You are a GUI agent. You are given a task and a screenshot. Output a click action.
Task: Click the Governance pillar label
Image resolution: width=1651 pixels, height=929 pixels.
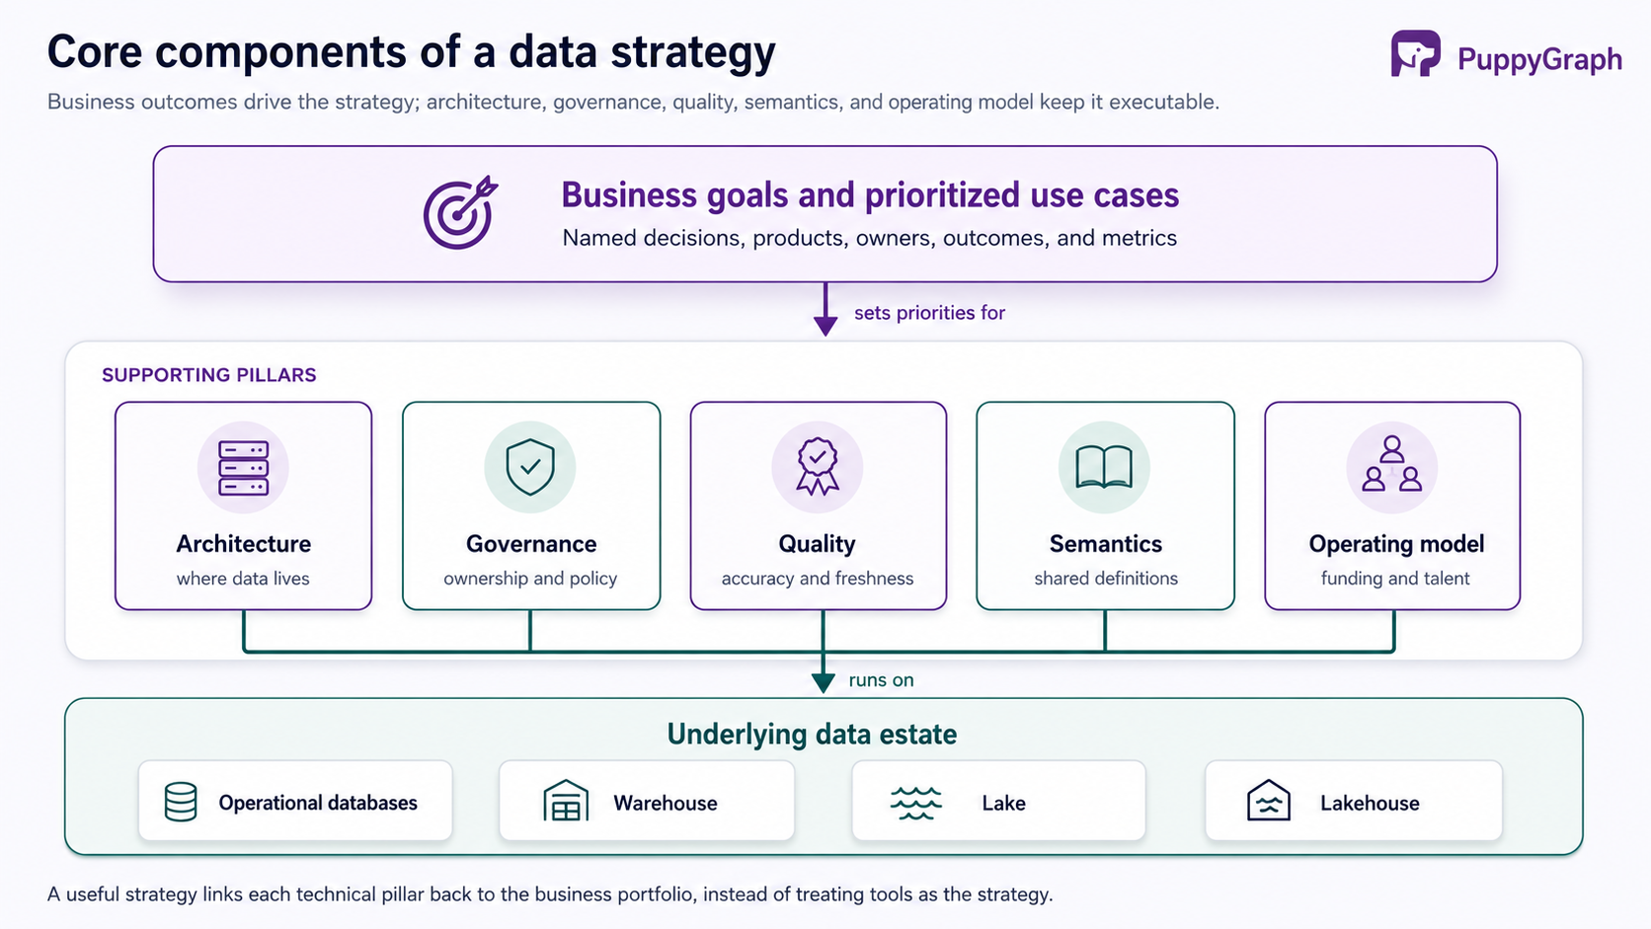tap(531, 544)
